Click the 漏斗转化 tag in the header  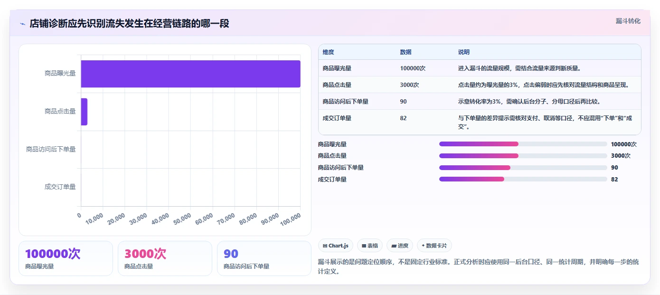coord(628,21)
